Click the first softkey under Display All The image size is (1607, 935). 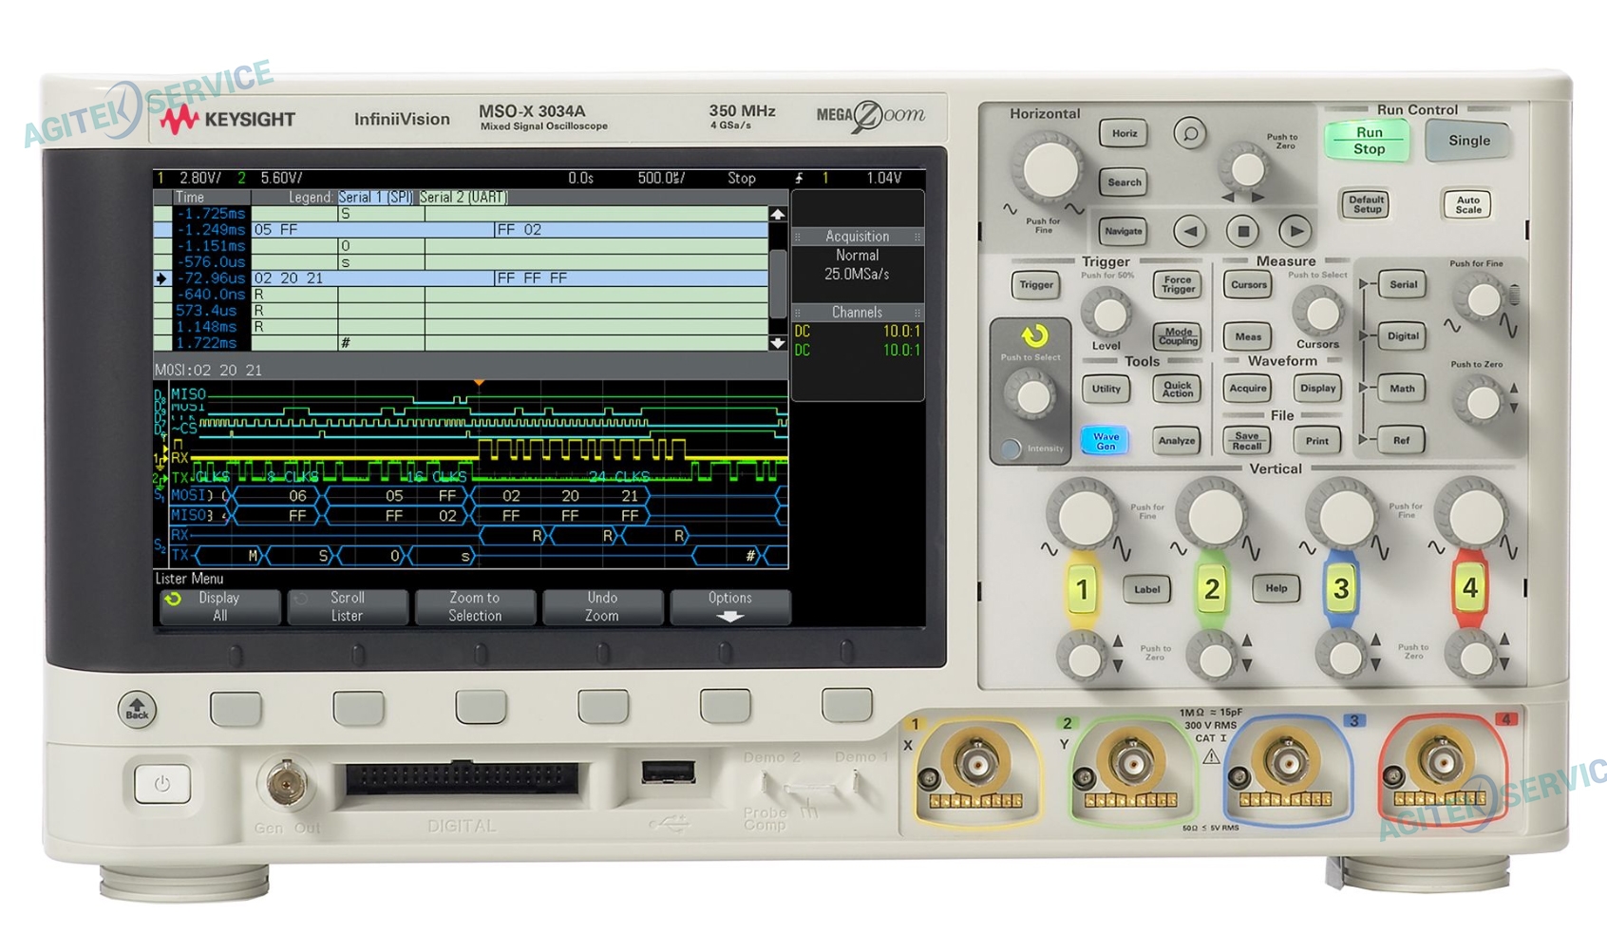pyautogui.click(x=236, y=708)
